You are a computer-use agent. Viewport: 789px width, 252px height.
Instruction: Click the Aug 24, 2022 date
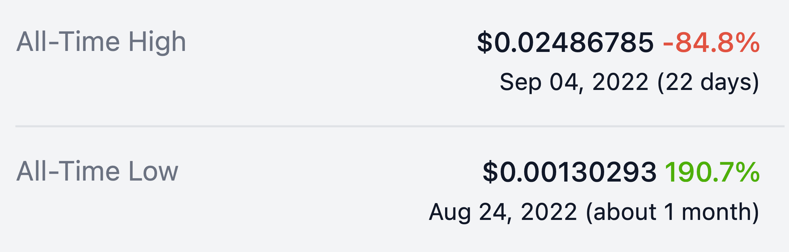point(503,212)
